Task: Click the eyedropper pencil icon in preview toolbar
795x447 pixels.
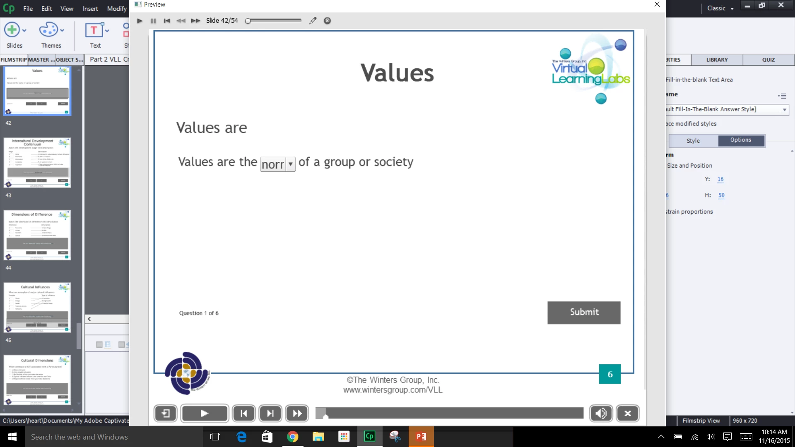Action: (x=313, y=21)
